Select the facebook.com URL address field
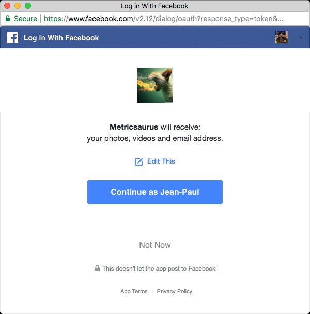Image resolution: width=310 pixels, height=314 pixels. (163, 19)
